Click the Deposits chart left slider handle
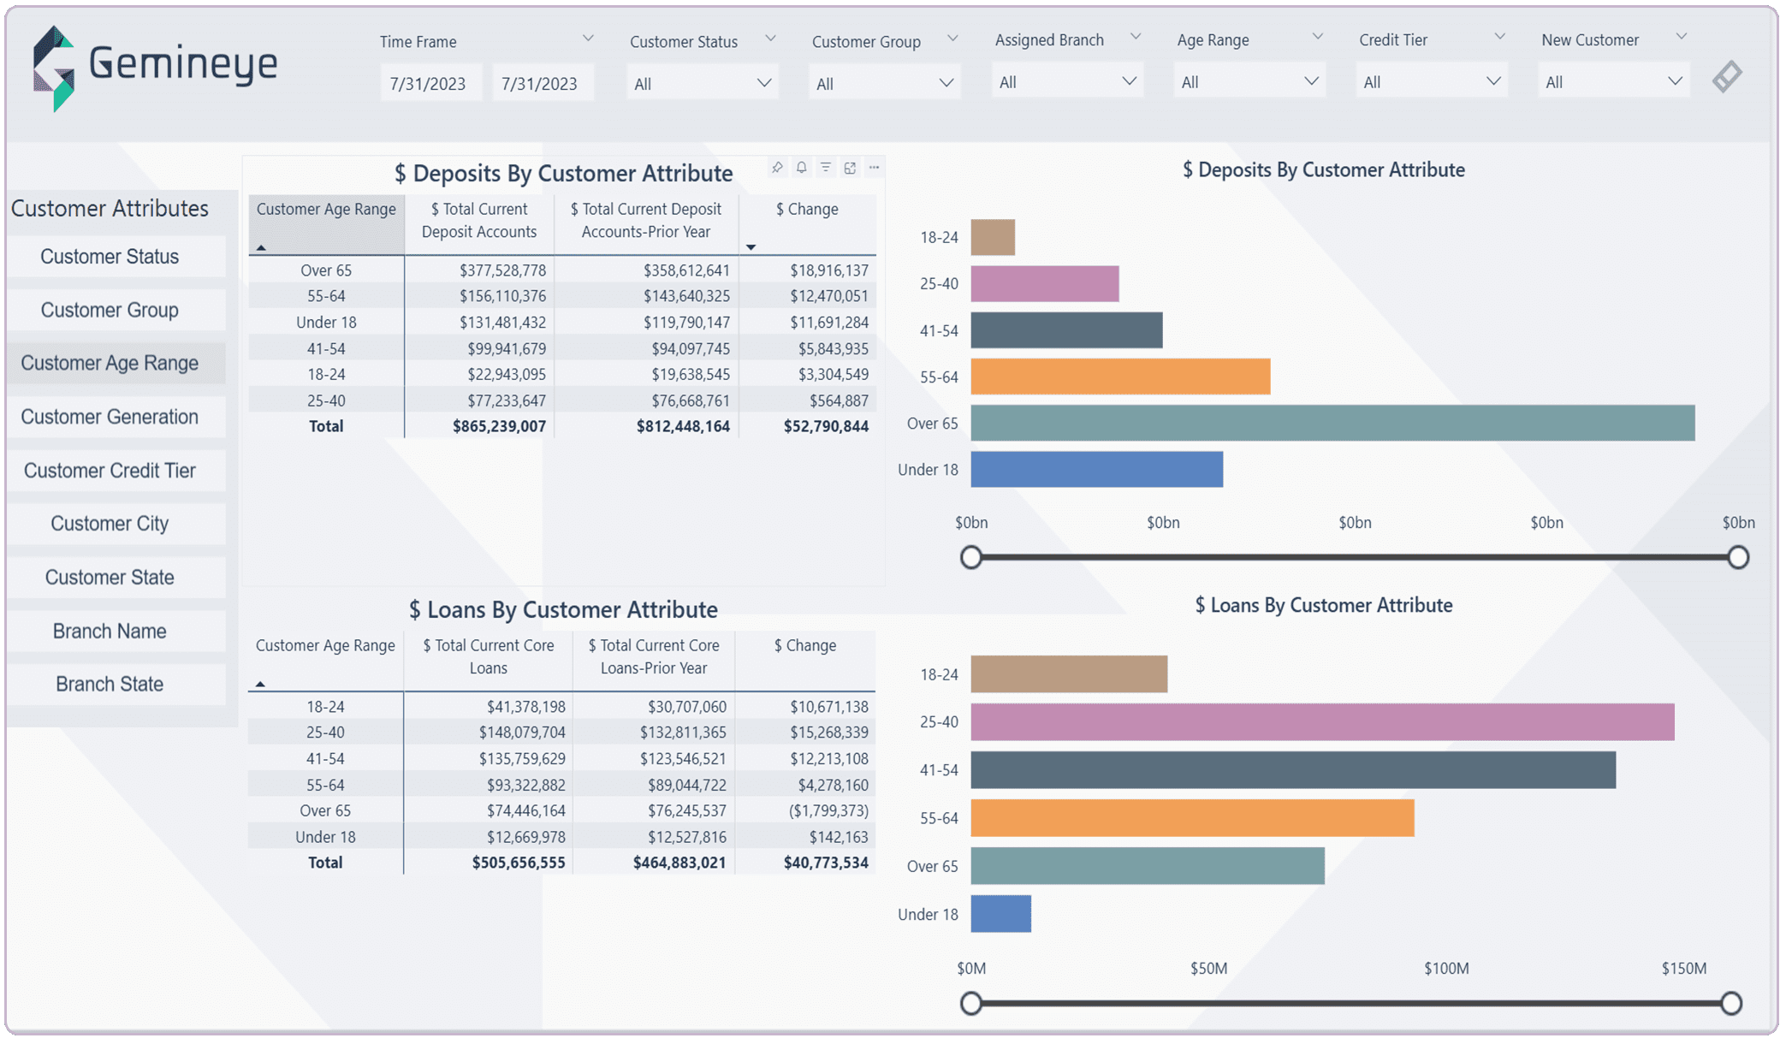This screenshot has height=1044, width=1780. pos(970,558)
